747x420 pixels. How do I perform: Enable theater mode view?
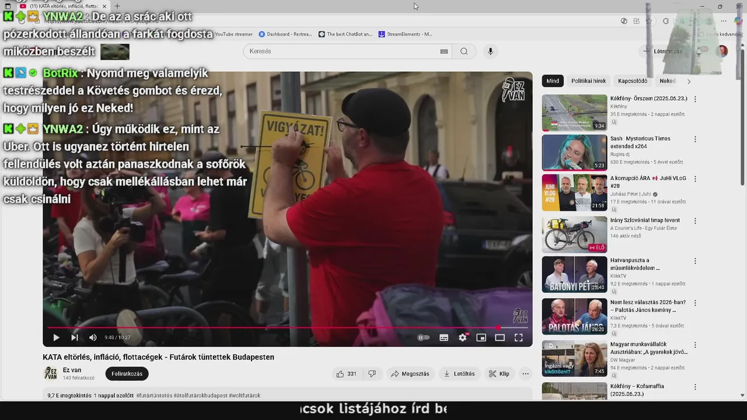500,337
